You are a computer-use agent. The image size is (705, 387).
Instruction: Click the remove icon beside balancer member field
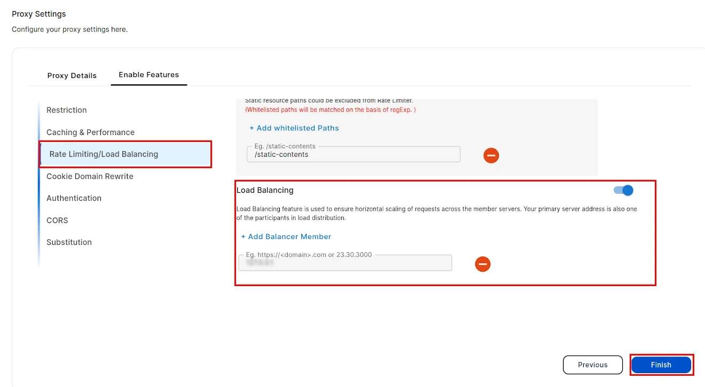point(482,264)
